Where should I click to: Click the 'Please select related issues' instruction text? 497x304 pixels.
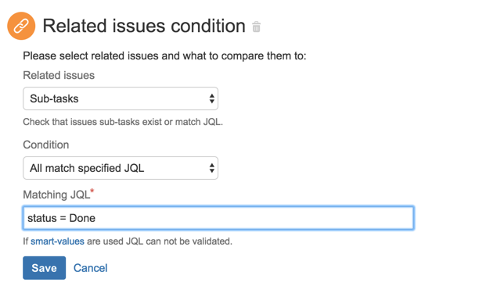pos(164,56)
